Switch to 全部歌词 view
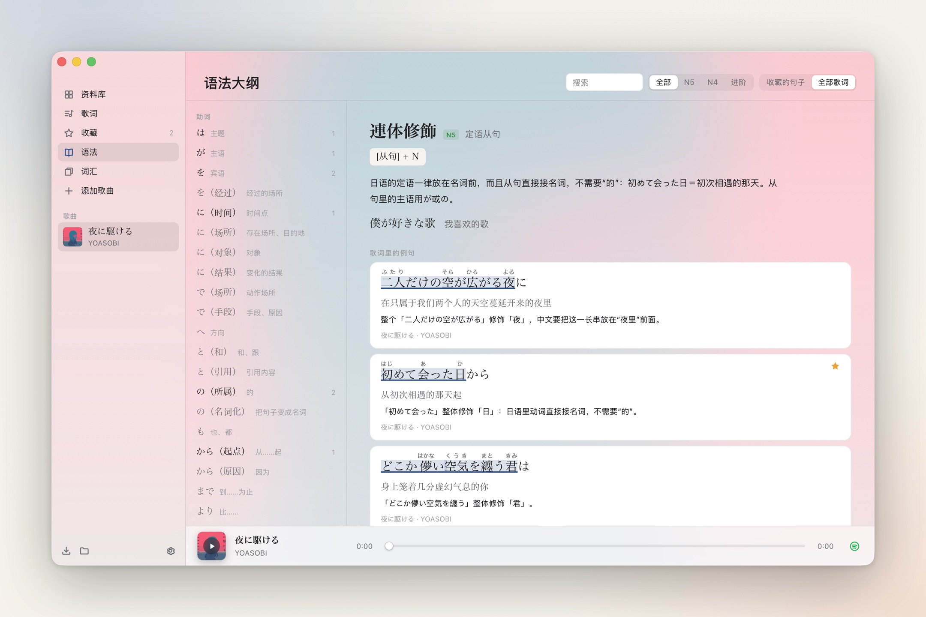Screen dimensions: 926x617 (833, 82)
